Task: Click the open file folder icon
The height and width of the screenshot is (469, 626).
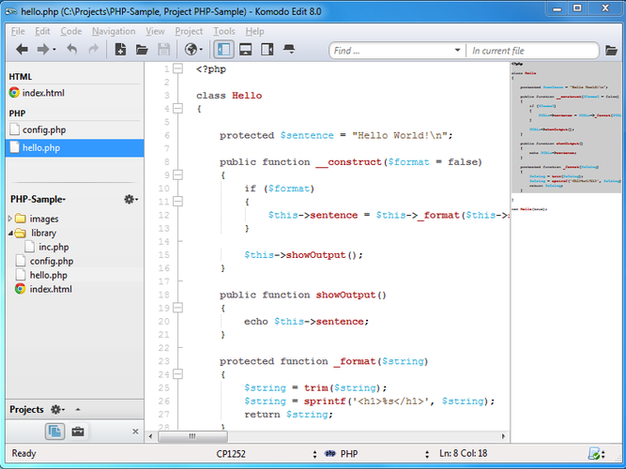Action: (x=142, y=50)
